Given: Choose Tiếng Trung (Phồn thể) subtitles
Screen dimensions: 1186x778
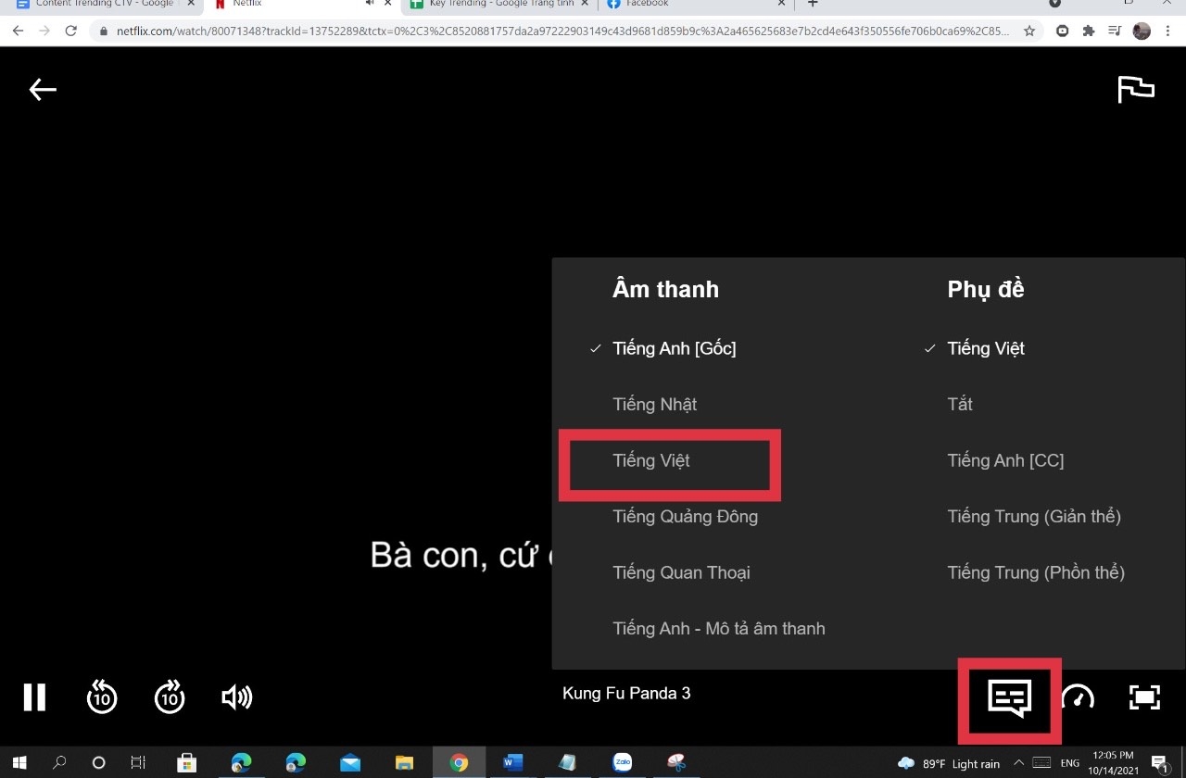Looking at the screenshot, I should [x=1036, y=572].
